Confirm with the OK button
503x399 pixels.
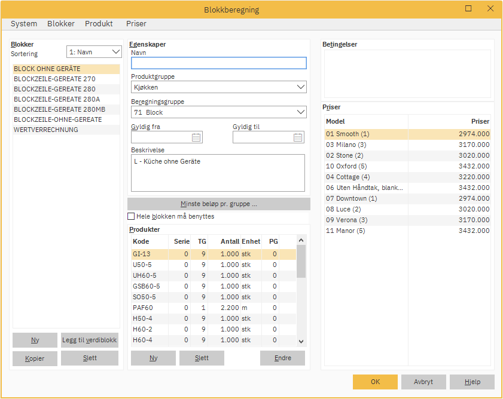coord(375,382)
